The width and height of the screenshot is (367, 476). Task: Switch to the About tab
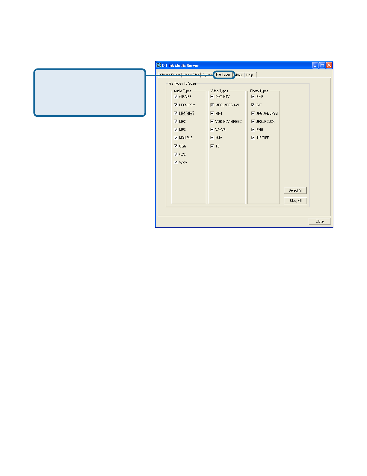tap(239, 75)
